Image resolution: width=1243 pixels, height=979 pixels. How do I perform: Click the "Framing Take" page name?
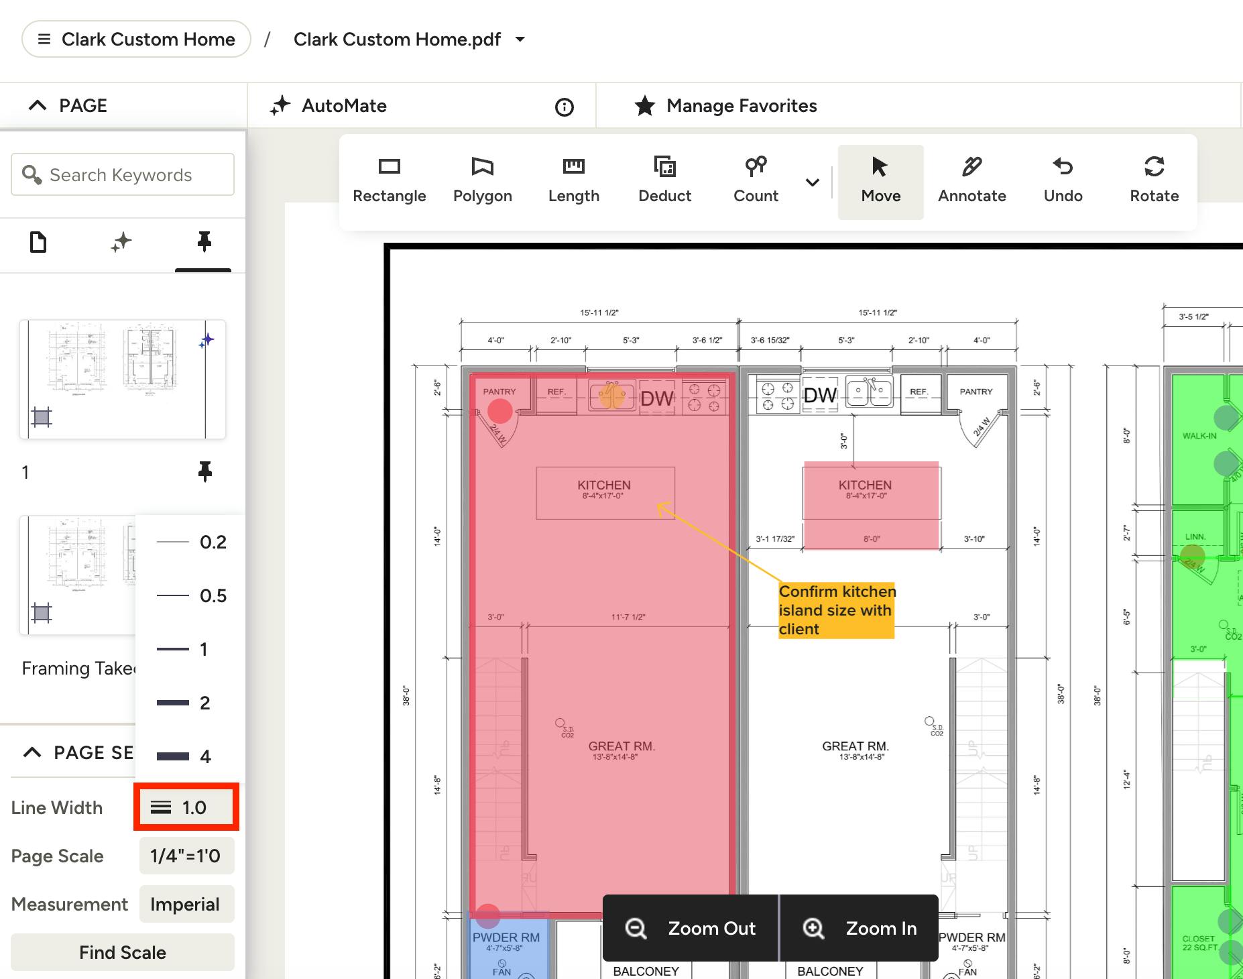[x=78, y=668]
